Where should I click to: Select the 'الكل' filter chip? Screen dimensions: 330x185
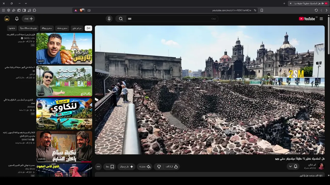pyautogui.click(x=88, y=28)
